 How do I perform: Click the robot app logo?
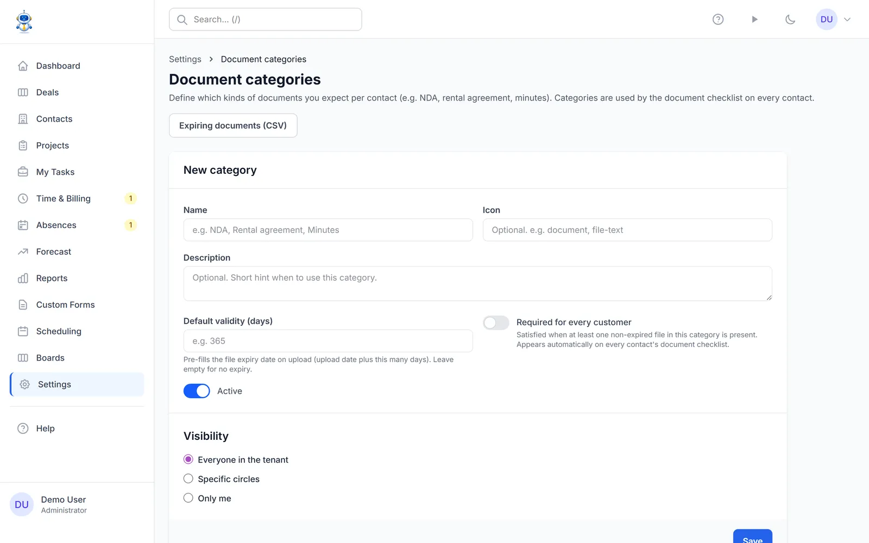point(24,22)
